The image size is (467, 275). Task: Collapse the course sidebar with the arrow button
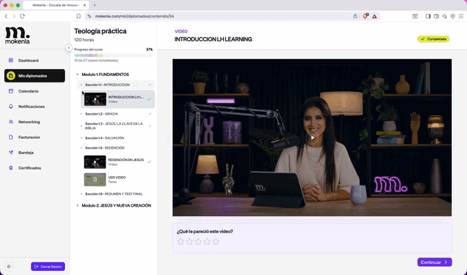69,48
